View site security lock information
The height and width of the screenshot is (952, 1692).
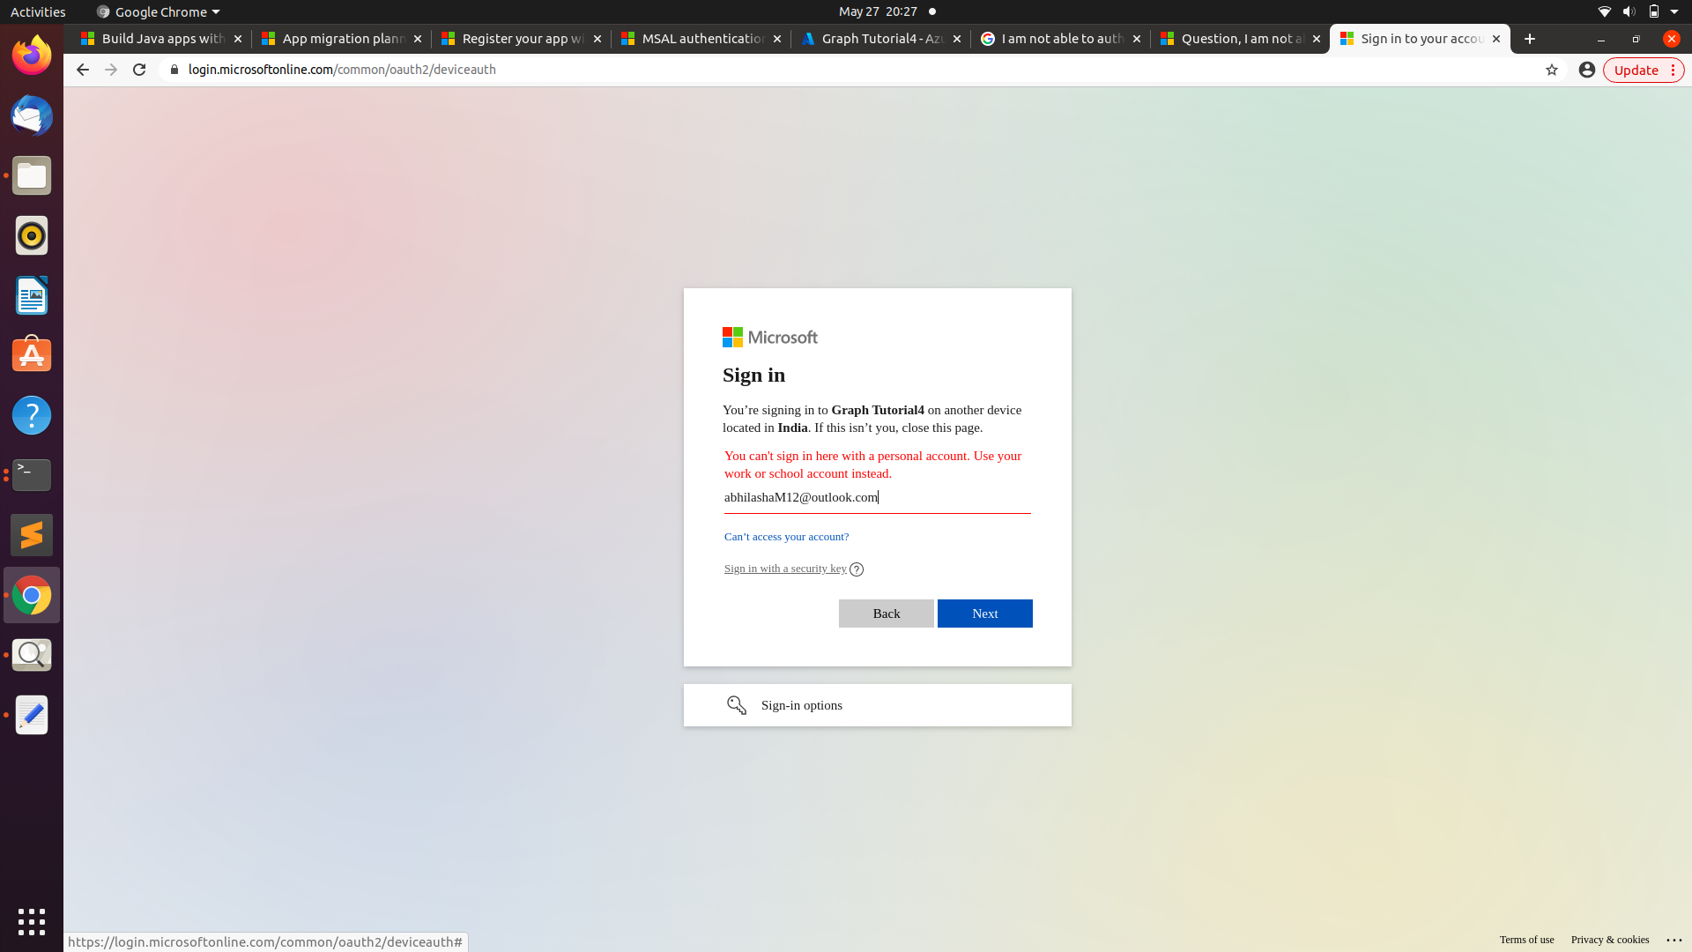[174, 70]
